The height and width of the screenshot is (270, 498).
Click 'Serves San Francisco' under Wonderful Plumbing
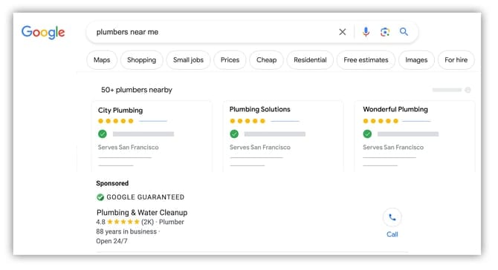(393, 148)
